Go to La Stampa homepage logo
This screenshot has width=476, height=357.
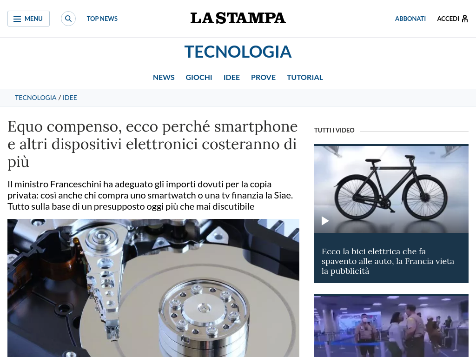pos(238,18)
